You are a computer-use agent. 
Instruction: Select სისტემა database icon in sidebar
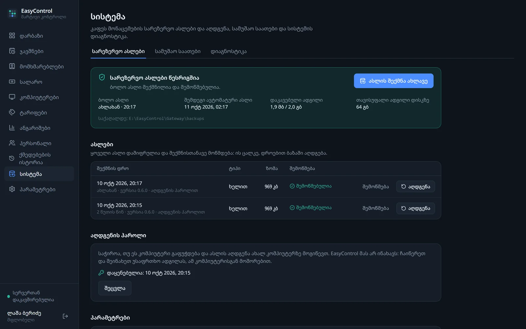click(x=12, y=174)
